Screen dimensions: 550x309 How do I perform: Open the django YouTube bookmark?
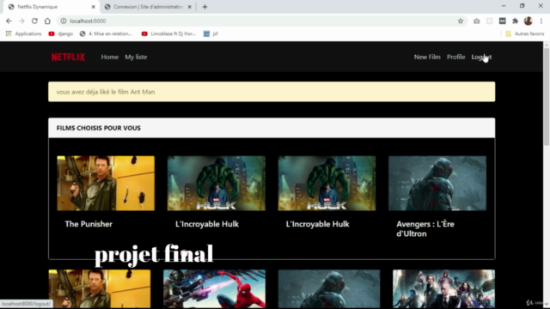(x=61, y=33)
